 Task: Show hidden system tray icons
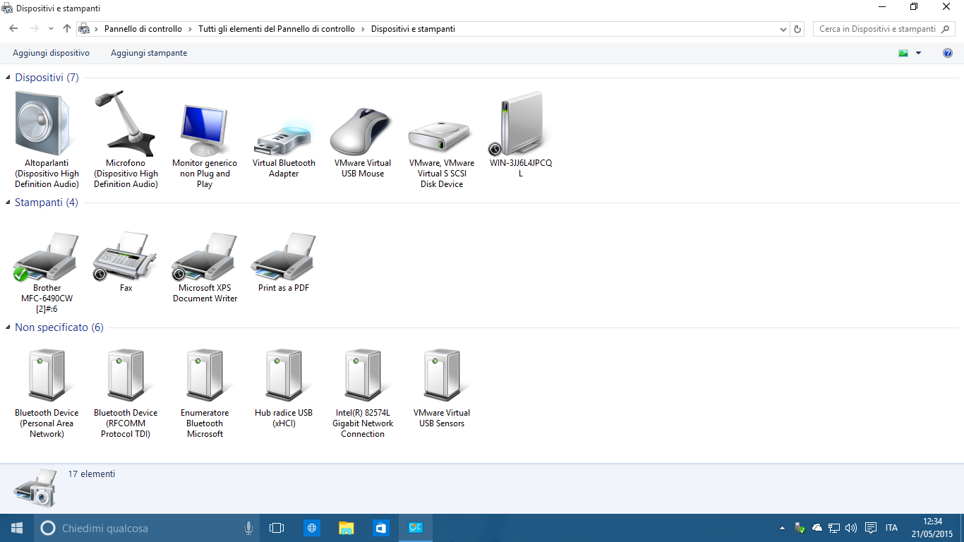(x=782, y=528)
